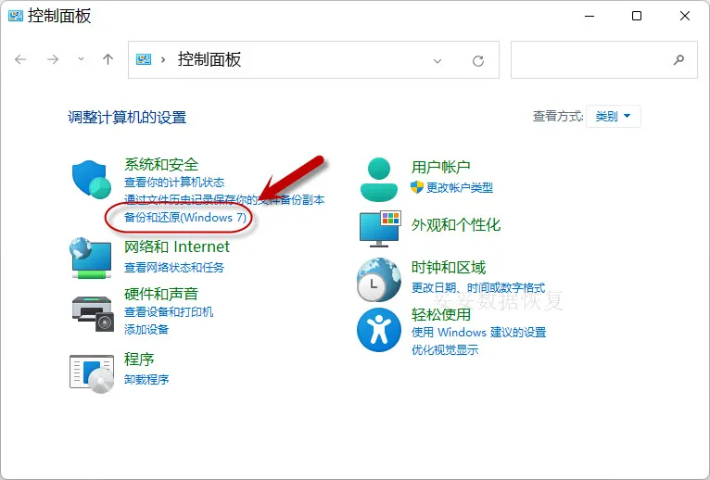Image resolution: width=710 pixels, height=480 pixels.
Task: Click the Control Panel search box
Action: coord(593,60)
